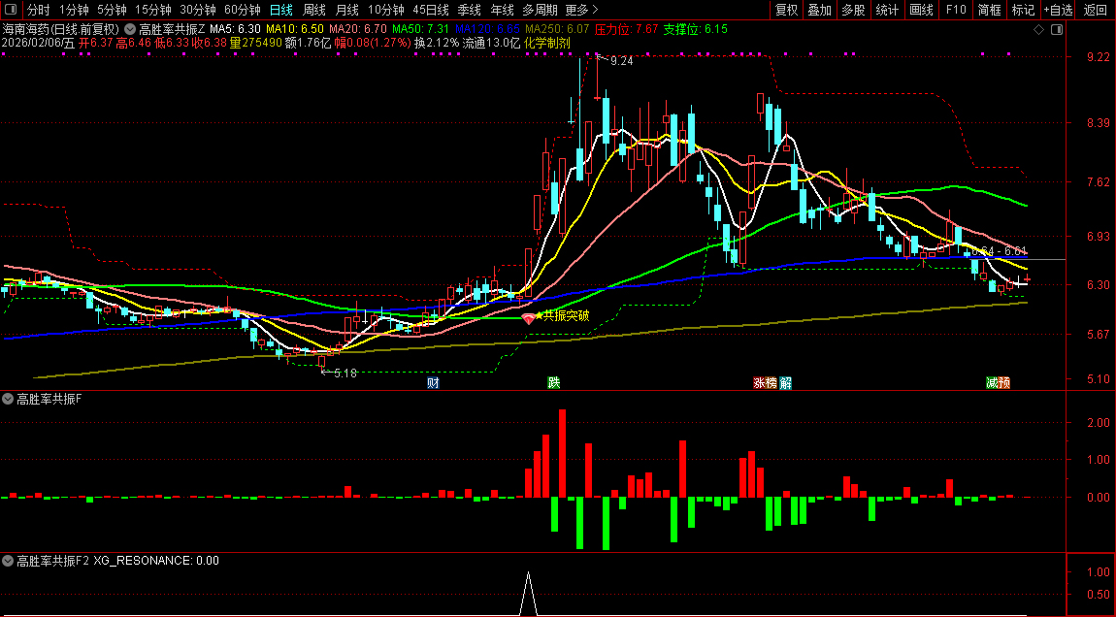Select the 年线 yearly period

tap(503, 10)
